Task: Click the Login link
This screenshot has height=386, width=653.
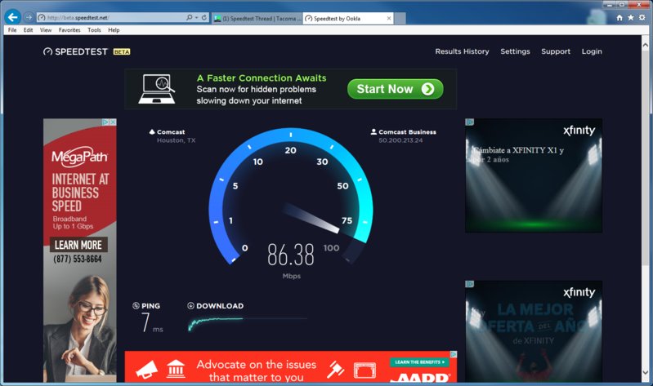Action: coord(592,51)
